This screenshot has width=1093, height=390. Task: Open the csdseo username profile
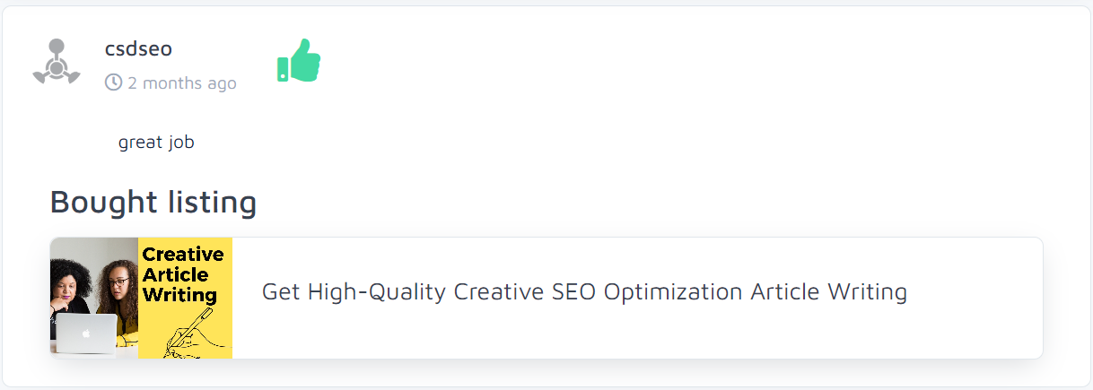138,48
